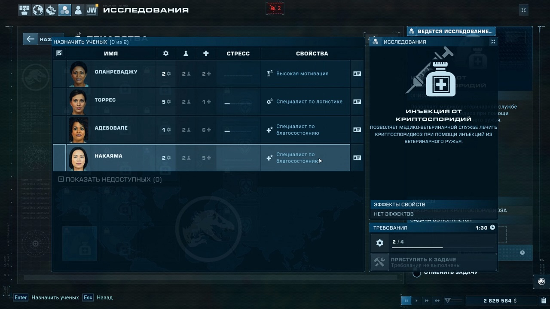Toggle the select-all scientists checkbox
550x309 pixels.
point(59,53)
